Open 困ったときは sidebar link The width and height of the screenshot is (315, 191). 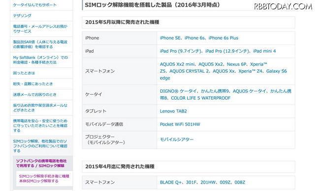[24, 73]
